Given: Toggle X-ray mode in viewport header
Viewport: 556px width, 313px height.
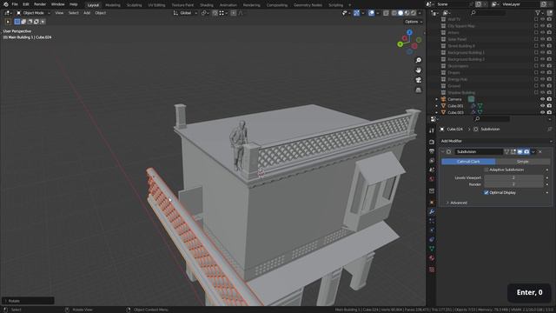Looking at the screenshot, I should (x=386, y=13).
